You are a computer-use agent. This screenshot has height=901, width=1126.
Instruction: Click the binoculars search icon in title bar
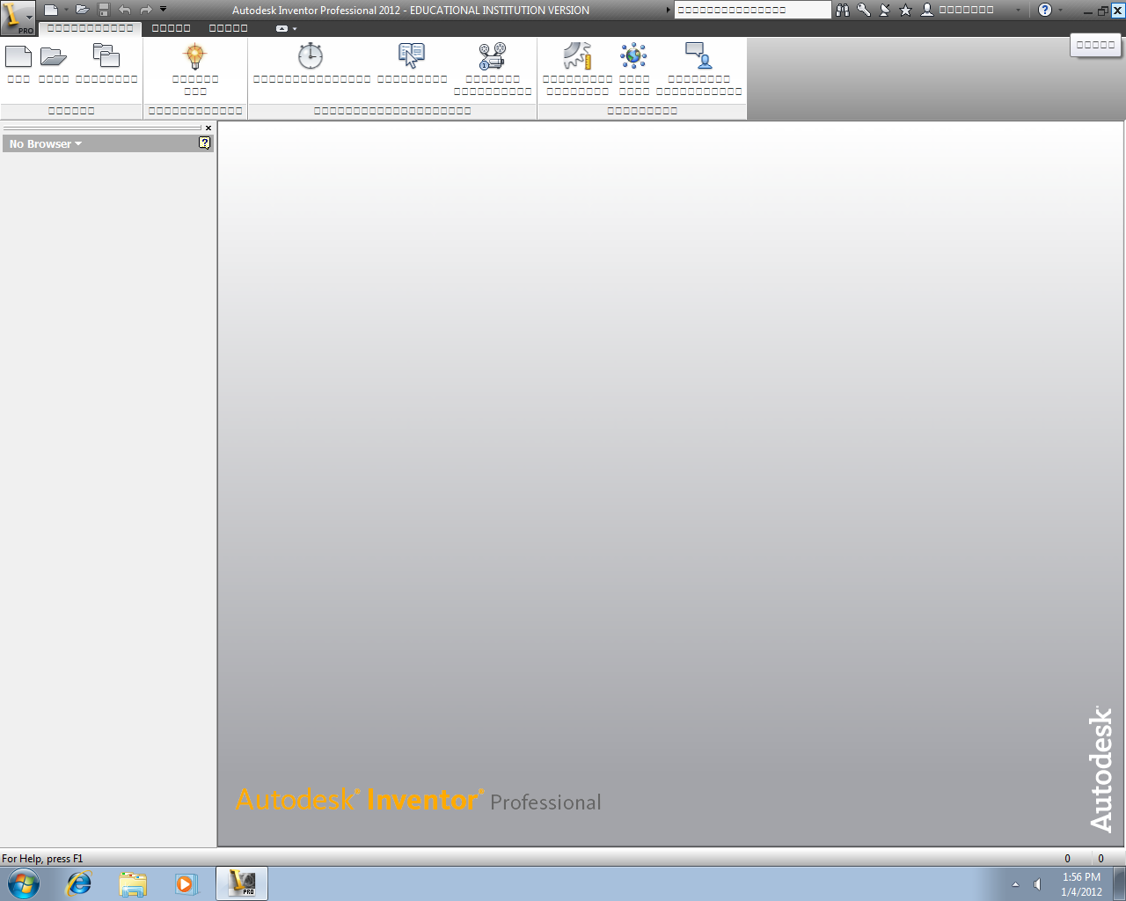(843, 10)
